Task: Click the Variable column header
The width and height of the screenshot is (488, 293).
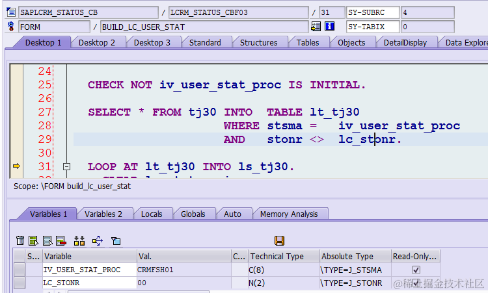Action: pos(90,256)
